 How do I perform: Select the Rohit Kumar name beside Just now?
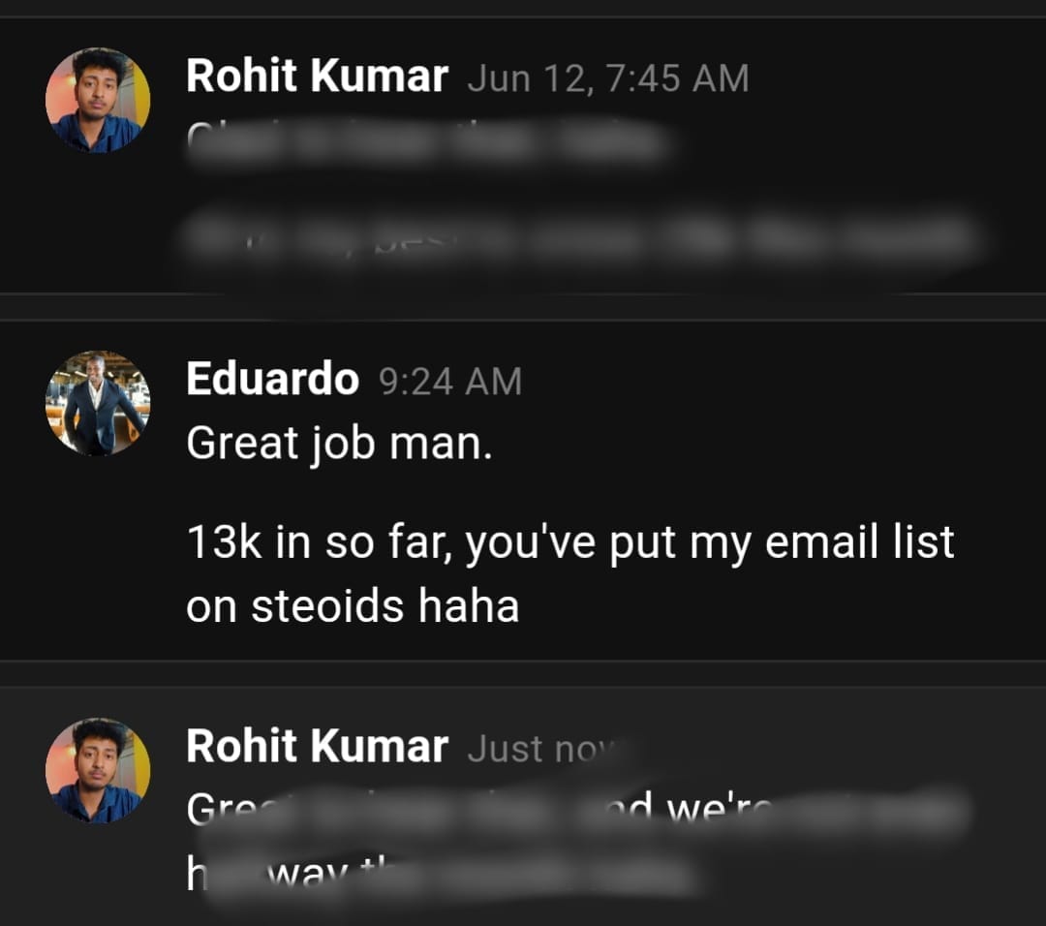coord(317,746)
